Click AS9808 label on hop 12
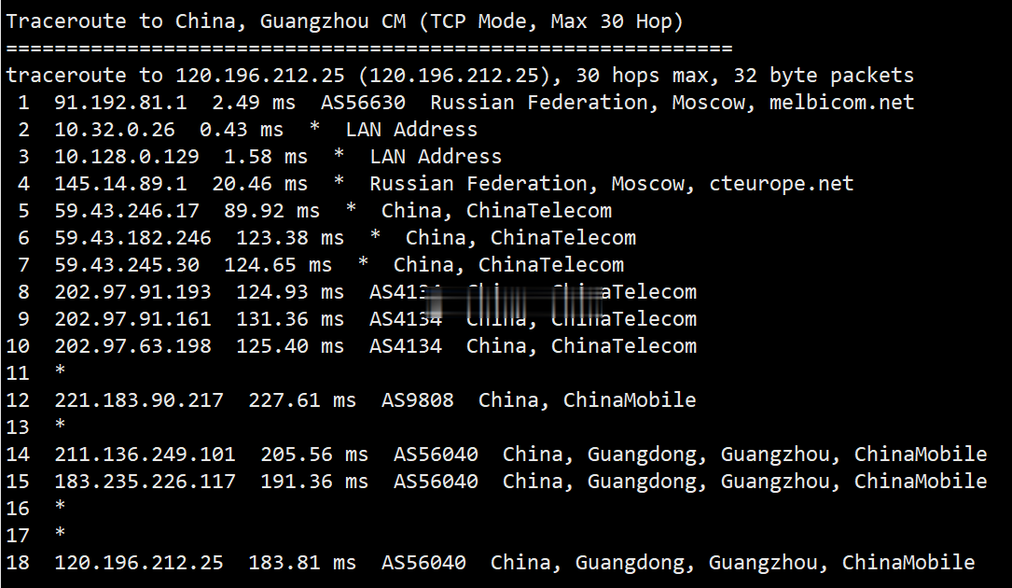Image resolution: width=1012 pixels, height=588 pixels. (x=418, y=400)
